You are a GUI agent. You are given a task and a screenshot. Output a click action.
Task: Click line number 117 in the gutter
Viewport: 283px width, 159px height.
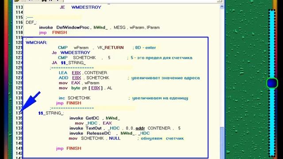pos(19,27)
